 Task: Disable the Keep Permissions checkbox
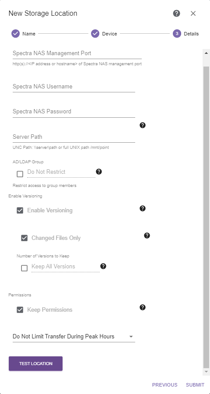click(20, 310)
